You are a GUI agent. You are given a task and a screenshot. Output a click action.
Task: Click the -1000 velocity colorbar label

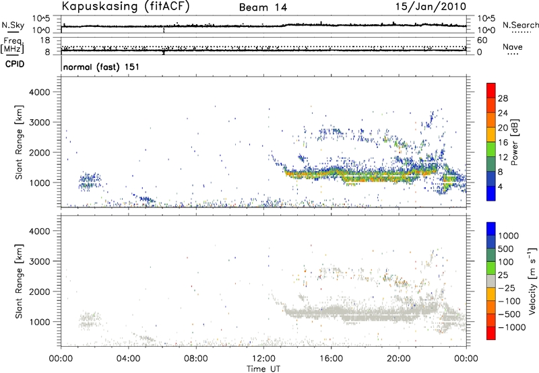pos(512,327)
